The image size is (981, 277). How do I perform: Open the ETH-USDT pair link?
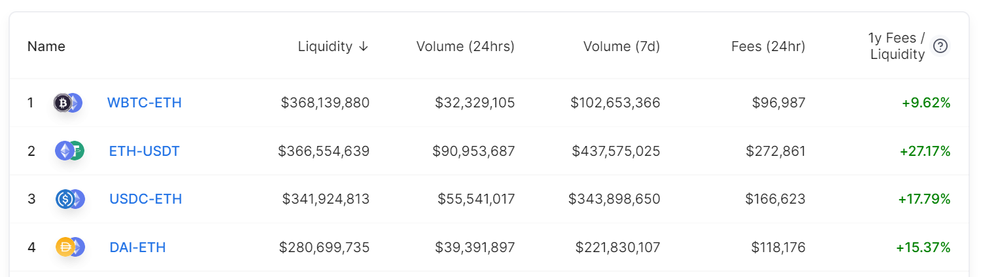pos(144,151)
